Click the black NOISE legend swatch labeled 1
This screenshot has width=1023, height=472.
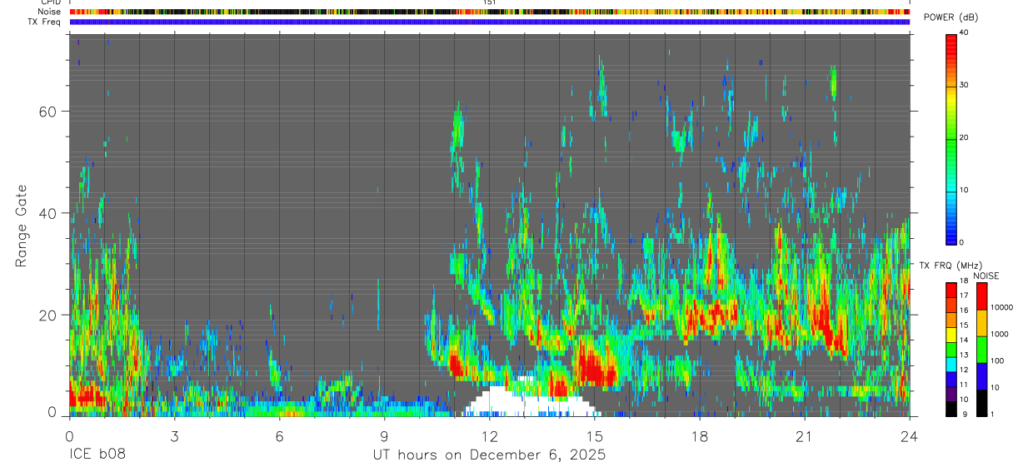[981, 403]
